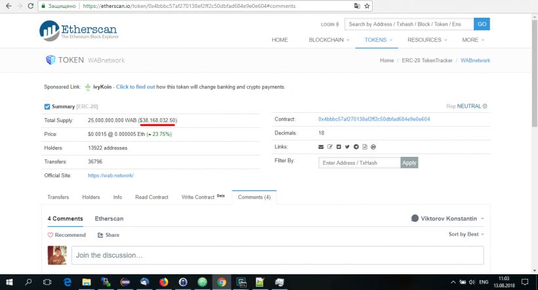Open the Read Contract tab
This screenshot has width=538, height=290.
tap(152, 197)
